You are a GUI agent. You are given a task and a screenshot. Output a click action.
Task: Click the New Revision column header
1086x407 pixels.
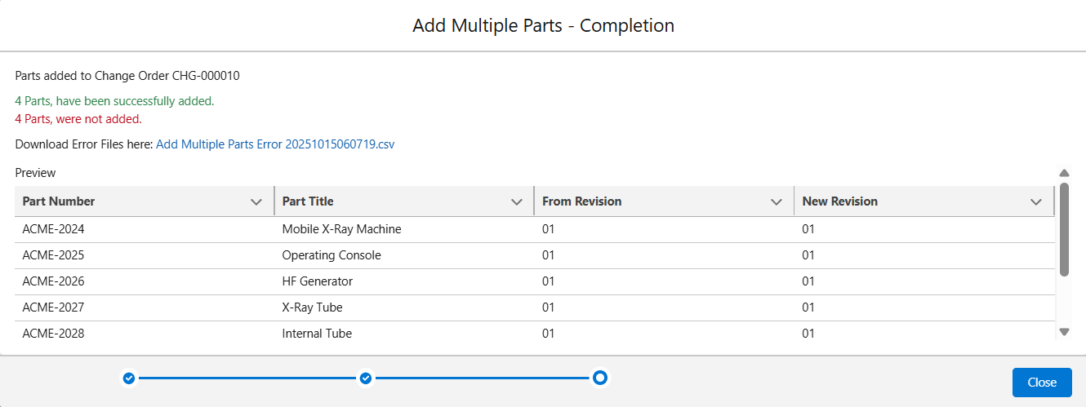pos(839,201)
